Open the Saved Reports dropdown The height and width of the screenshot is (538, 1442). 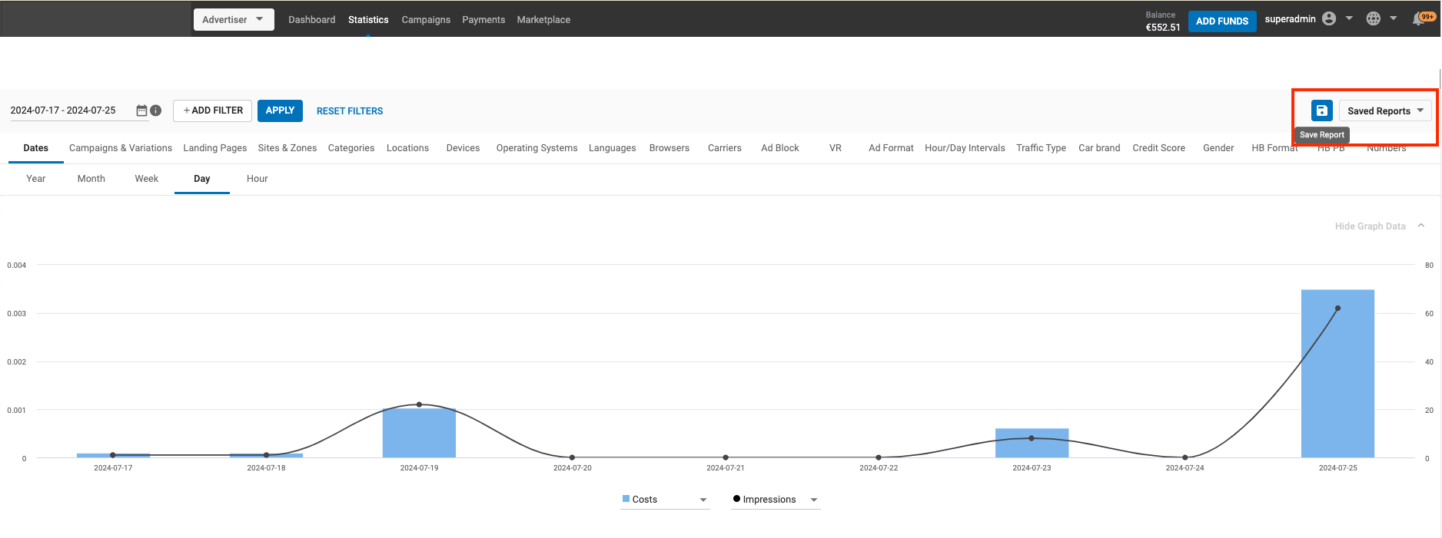click(x=1384, y=111)
